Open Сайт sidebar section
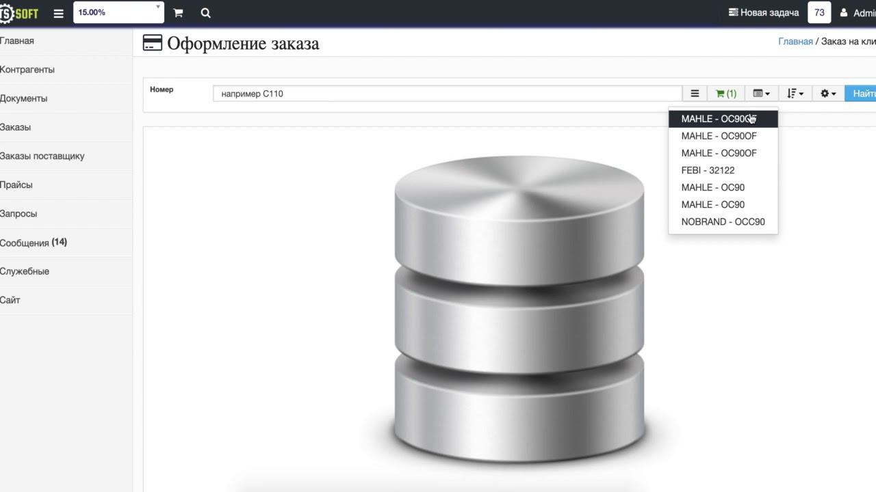 click(x=66, y=300)
